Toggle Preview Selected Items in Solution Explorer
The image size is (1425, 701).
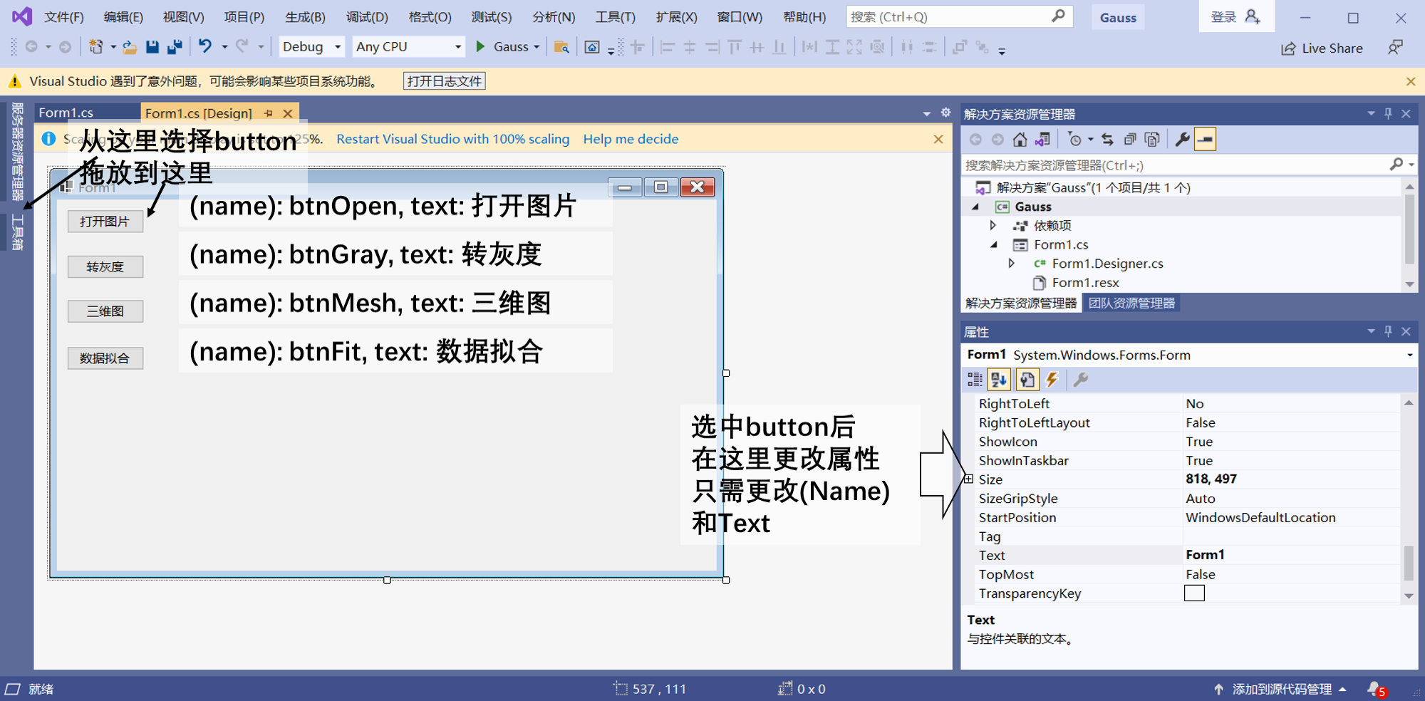point(1206,140)
